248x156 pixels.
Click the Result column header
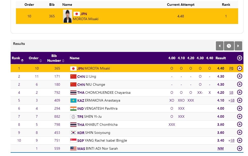[220, 58]
